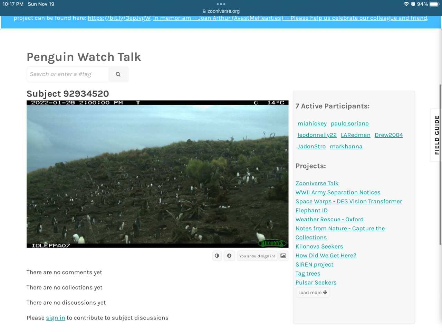
Task: Click 'There are no collections yet' text
Action: (65, 287)
